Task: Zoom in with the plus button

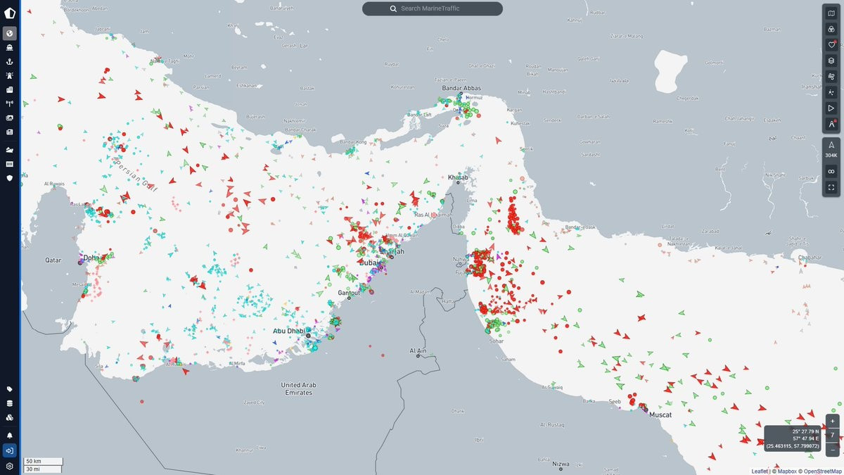Action: pyautogui.click(x=833, y=421)
